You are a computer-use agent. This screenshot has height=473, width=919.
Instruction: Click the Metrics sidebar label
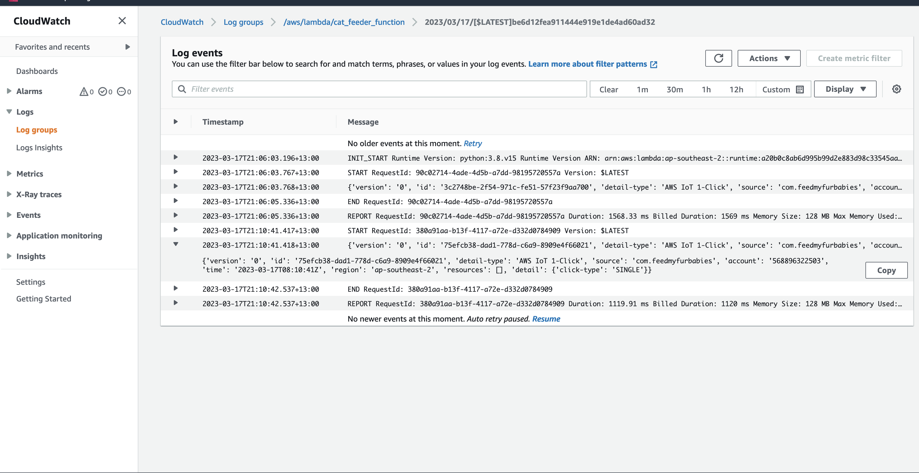click(30, 174)
